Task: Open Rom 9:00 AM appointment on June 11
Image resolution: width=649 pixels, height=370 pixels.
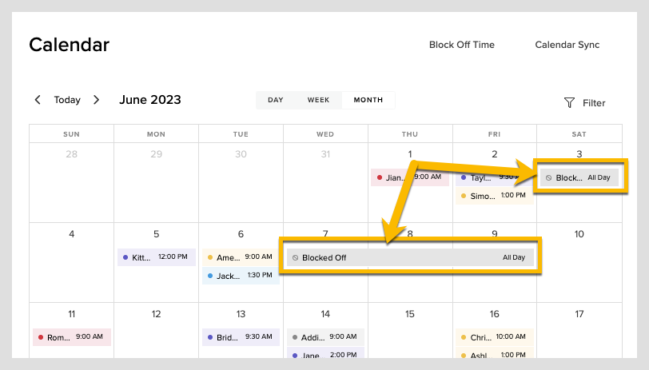Action: coord(72,337)
